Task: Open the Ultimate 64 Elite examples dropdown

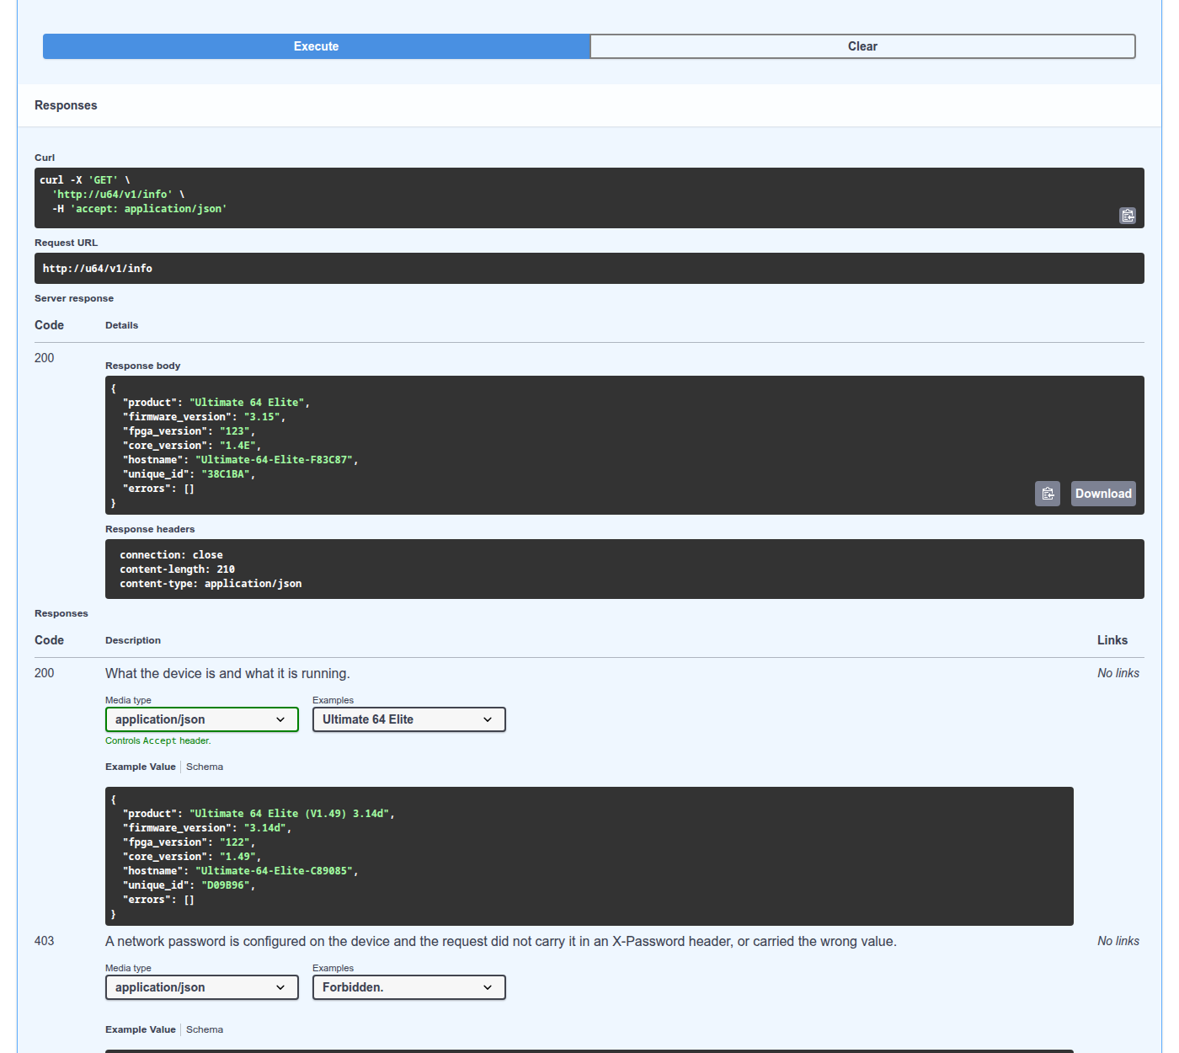Action: pyautogui.click(x=409, y=719)
